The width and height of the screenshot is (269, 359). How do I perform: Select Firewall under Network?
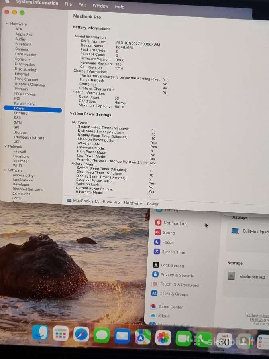tap(19, 151)
